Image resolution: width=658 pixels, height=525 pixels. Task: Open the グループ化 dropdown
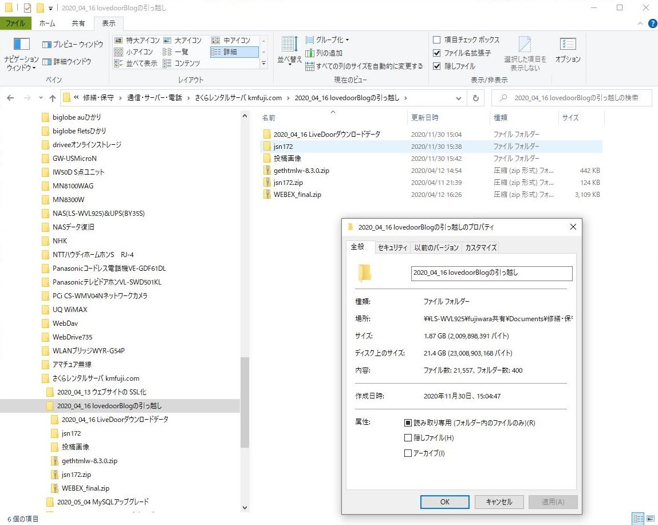pyautogui.click(x=328, y=40)
